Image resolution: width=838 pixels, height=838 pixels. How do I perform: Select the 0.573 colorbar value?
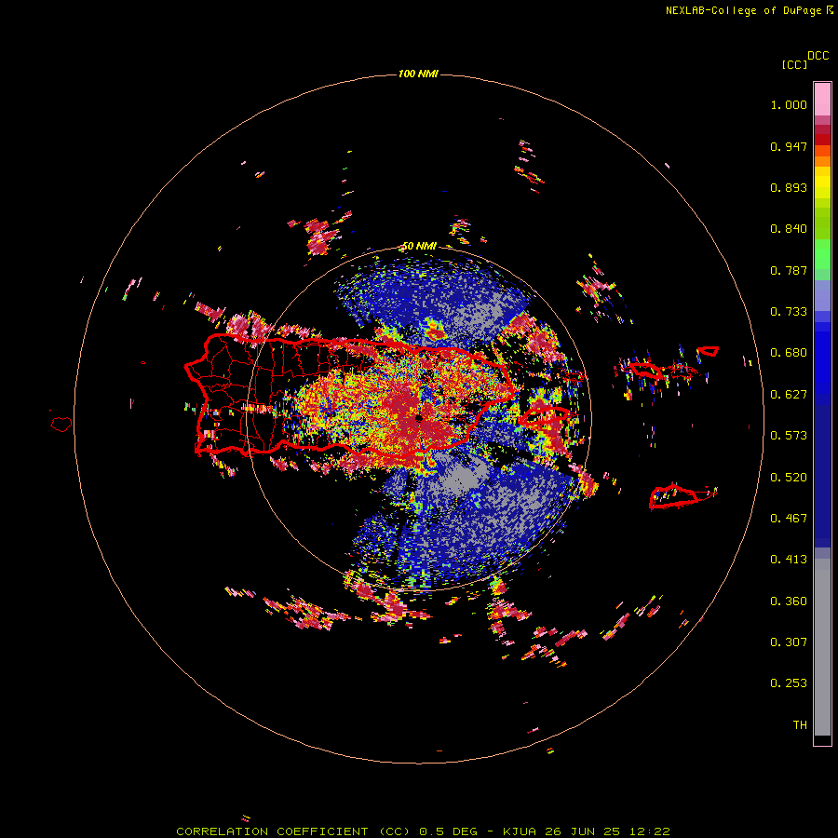click(789, 436)
